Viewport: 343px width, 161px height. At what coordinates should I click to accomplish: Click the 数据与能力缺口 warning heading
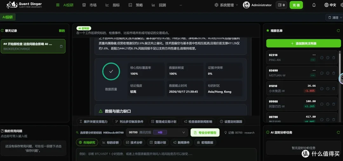coord(115,111)
